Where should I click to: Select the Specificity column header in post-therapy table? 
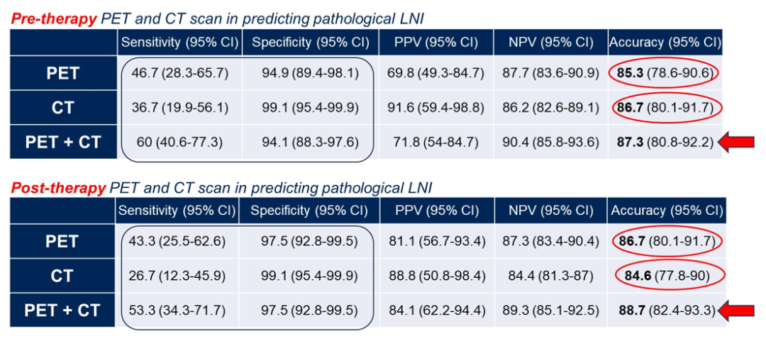(x=309, y=211)
